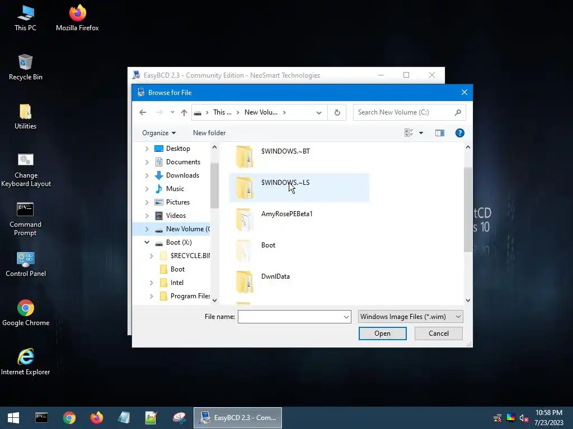Expand the Desktop tree node
The width and height of the screenshot is (573, 429).
(147, 149)
